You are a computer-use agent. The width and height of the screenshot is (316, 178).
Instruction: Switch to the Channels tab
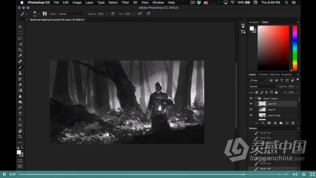[x=263, y=75]
